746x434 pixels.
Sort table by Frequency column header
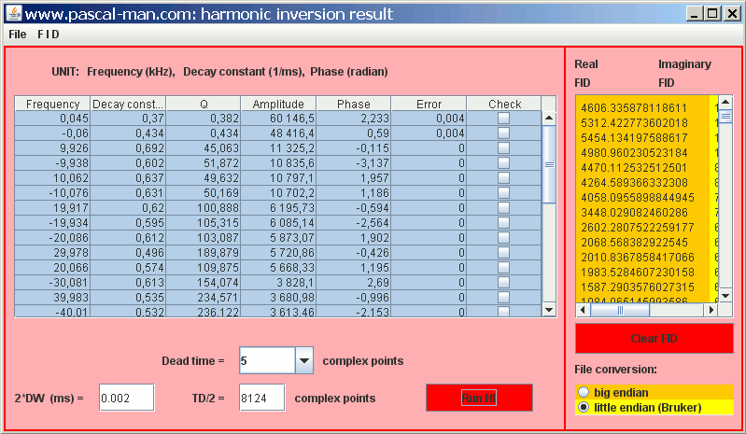pos(52,104)
